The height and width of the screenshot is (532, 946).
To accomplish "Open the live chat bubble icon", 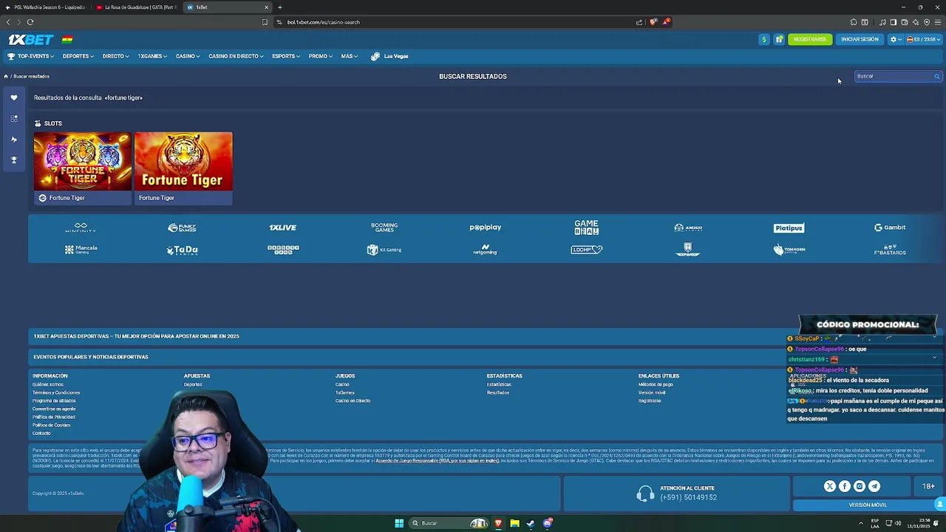I will 940,504.
